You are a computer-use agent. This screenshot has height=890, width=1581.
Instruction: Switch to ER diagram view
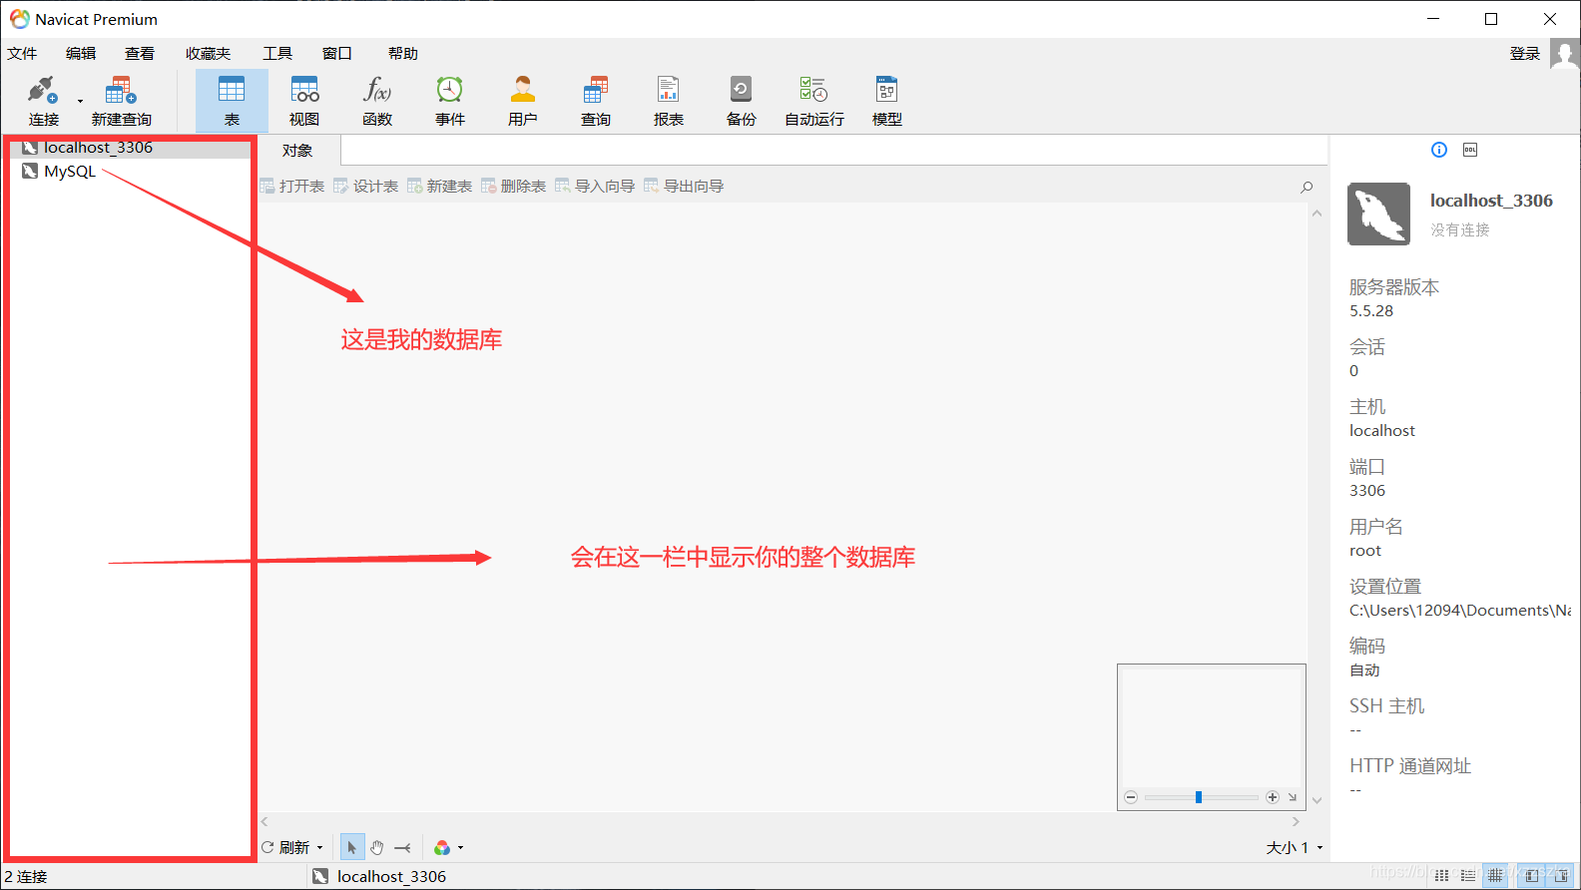click(1495, 876)
